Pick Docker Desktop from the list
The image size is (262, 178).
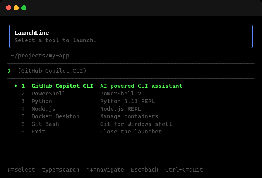89,116
